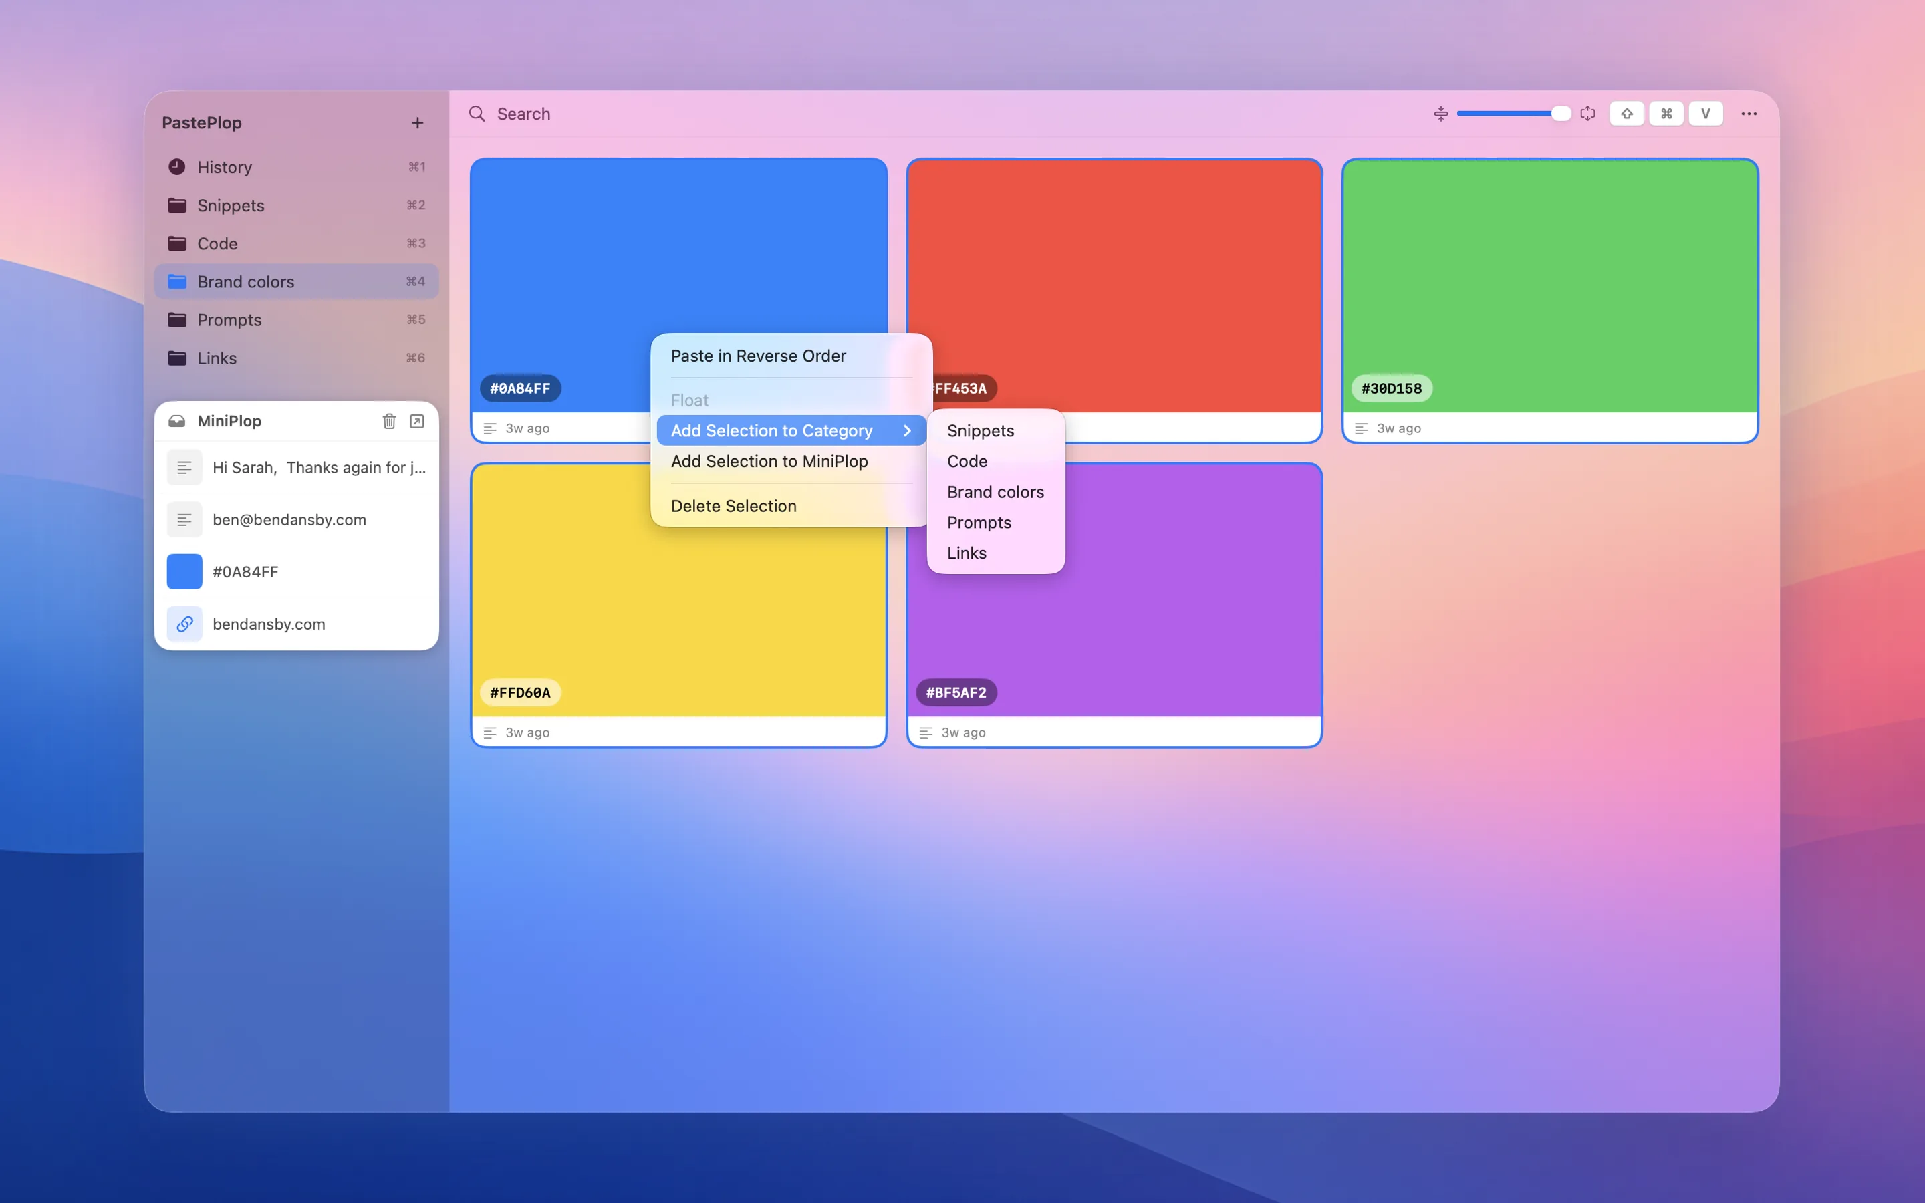This screenshot has height=1203, width=1925.
Task: Click the link icon beside bendansby.com
Action: (184, 624)
